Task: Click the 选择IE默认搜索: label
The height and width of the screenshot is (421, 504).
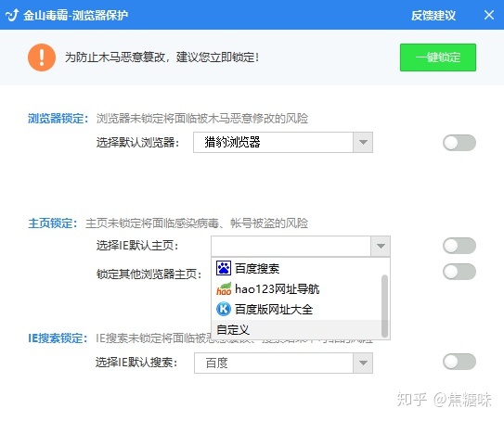Action: click(136, 363)
